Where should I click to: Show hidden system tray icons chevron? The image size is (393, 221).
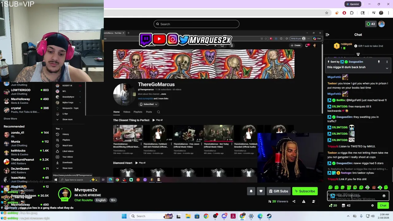point(348,216)
